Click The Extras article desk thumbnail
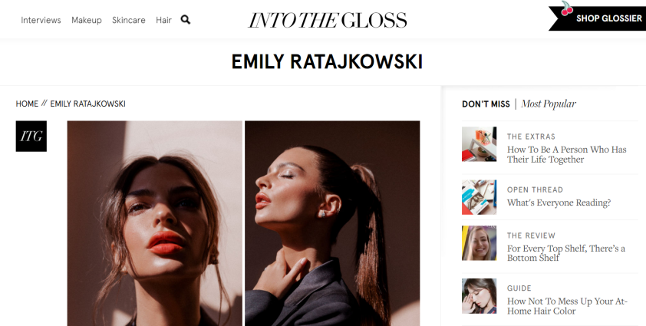This screenshot has width=646, height=326. pos(480,144)
